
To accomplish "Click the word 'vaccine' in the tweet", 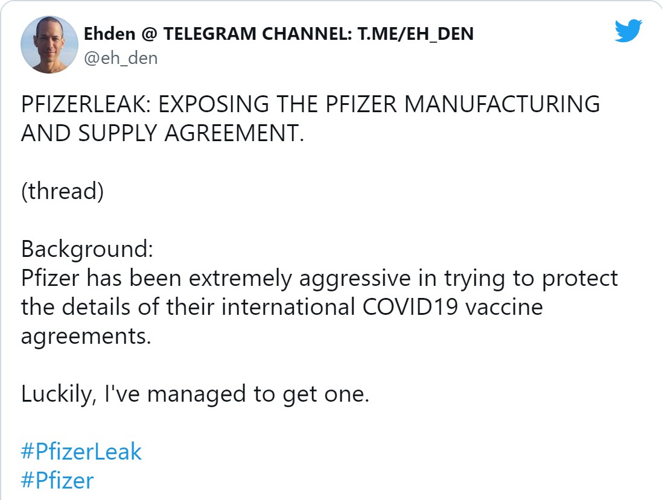I will [504, 307].
